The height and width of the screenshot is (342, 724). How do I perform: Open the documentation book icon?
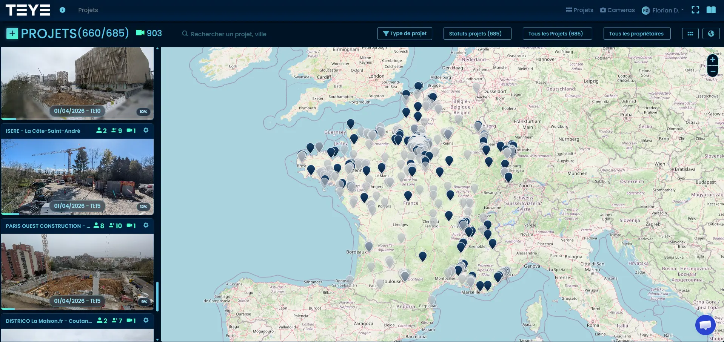(711, 10)
